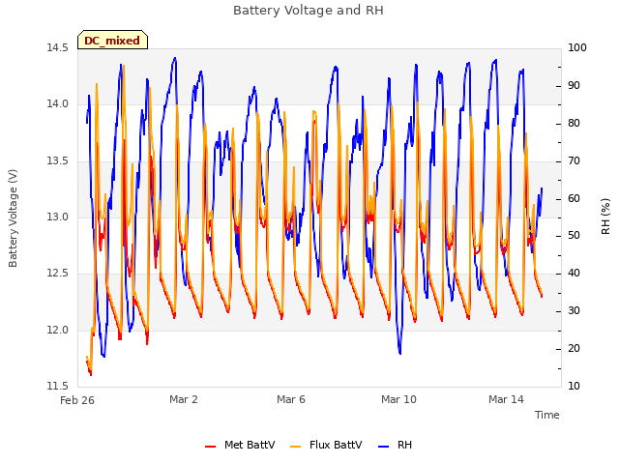The width and height of the screenshot is (619, 464).
Task: Toggle the Flux BattV legend entry
Action: (326, 445)
